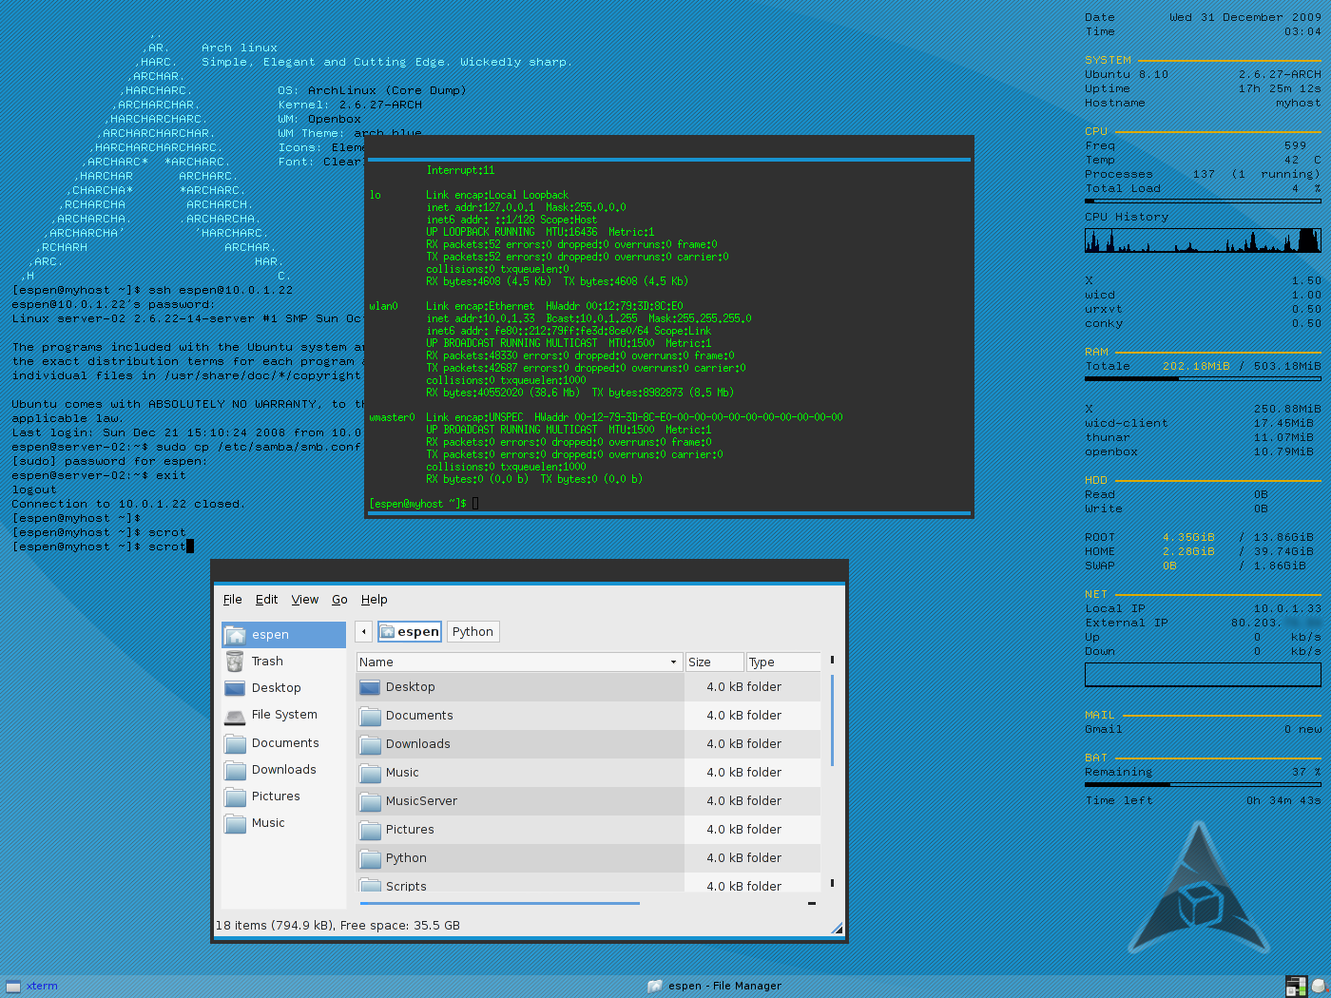This screenshot has height=998, width=1331.
Task: Click the File Manager icon in taskbar
Action: [655, 987]
